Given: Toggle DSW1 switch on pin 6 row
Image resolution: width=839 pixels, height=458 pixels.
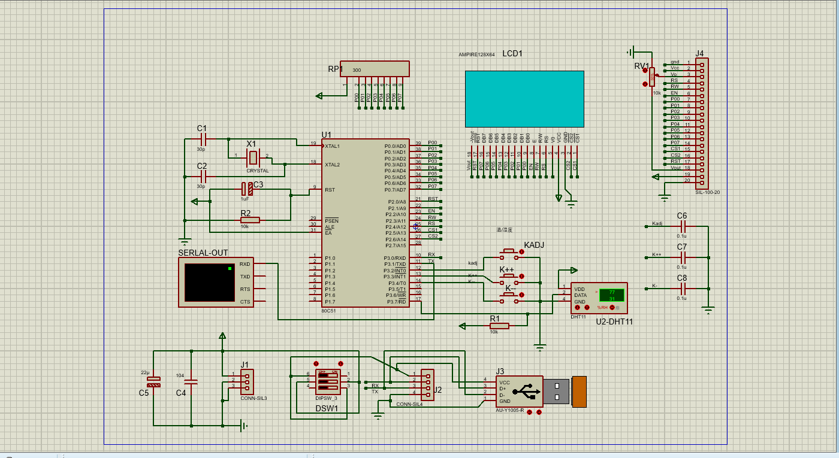Looking at the screenshot, I should click(x=329, y=374).
